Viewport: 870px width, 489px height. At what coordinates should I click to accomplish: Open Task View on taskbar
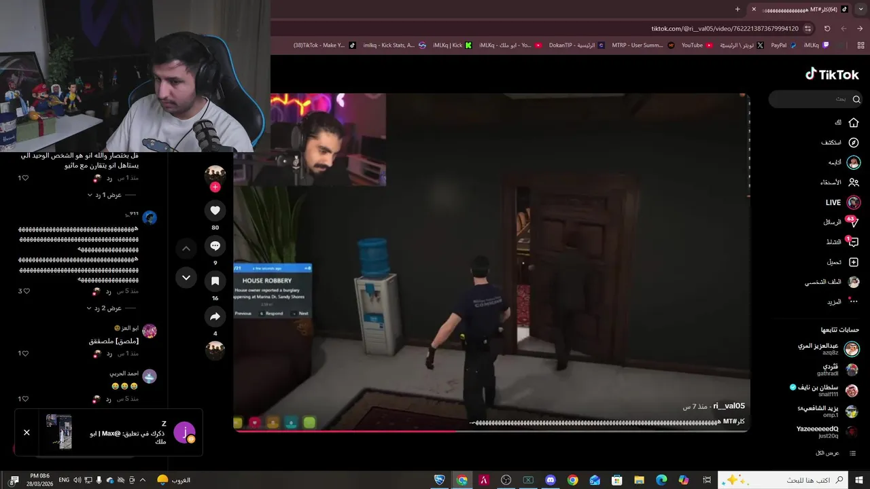tap(706, 480)
